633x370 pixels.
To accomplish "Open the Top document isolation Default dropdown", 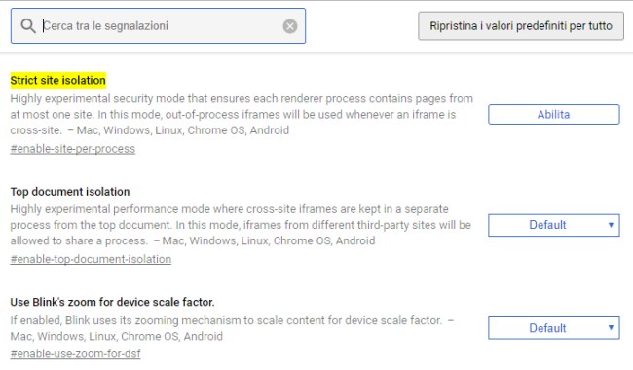I will pyautogui.click(x=553, y=225).
